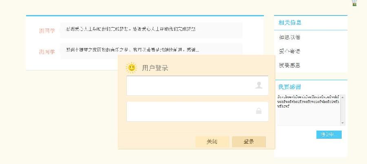Screen dimensions: 367x164
Task: Focus the username input field
Action: (197, 85)
